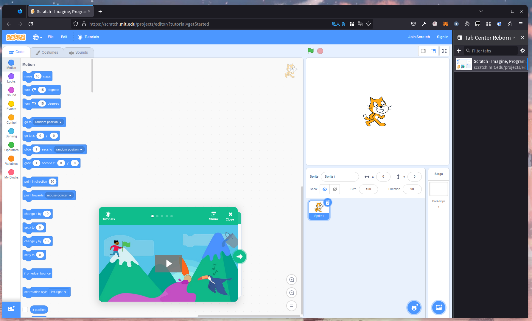
Task: Close the tutorial card
Action: pos(230,216)
